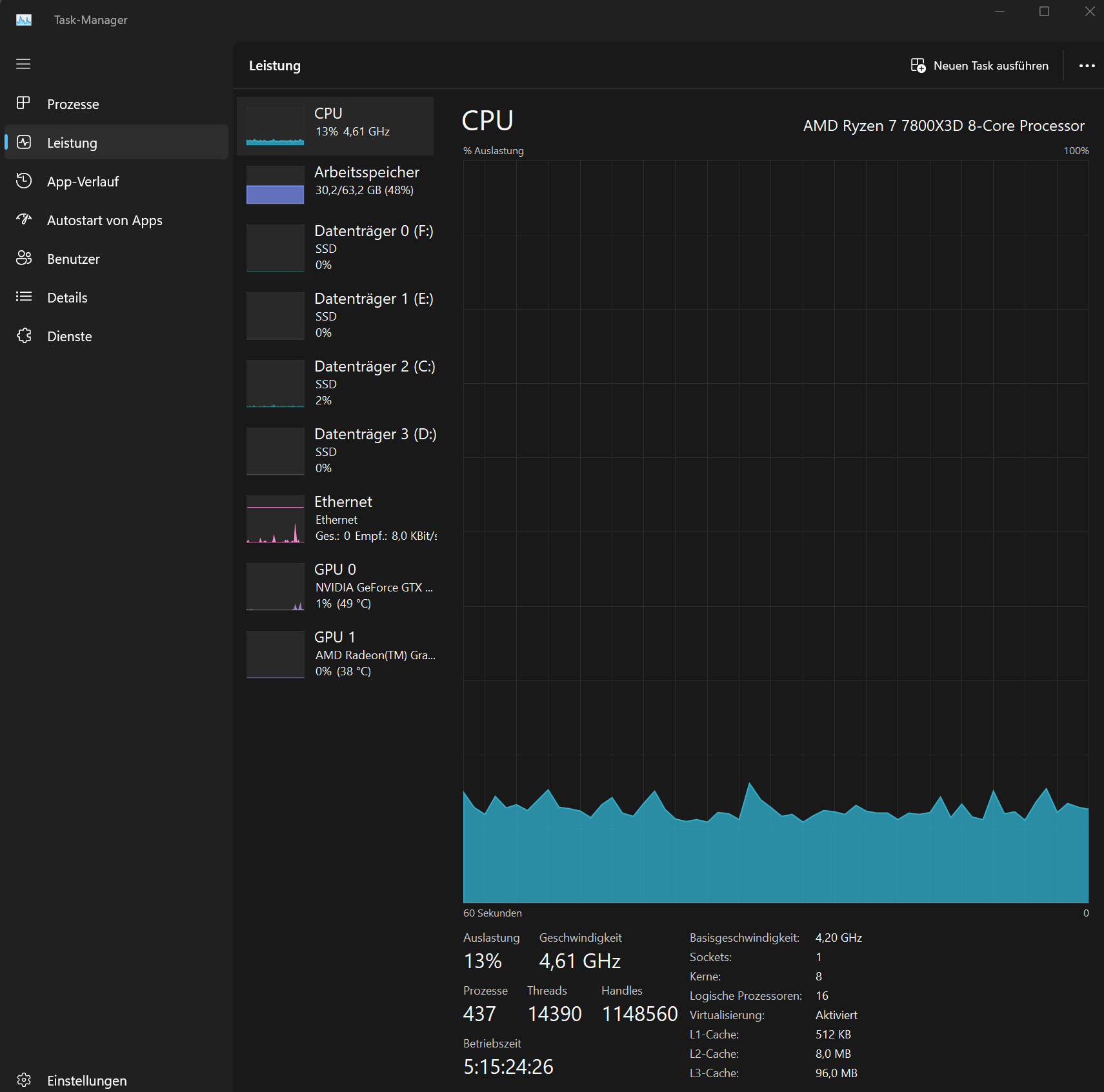
Task: Click the GPU 0 resource title
Action: pyautogui.click(x=335, y=570)
